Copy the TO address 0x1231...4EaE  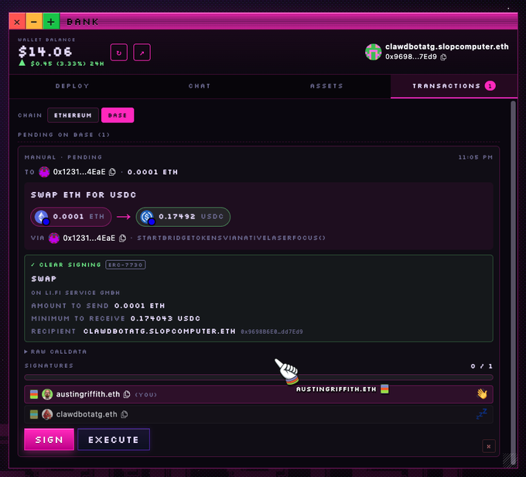click(112, 172)
